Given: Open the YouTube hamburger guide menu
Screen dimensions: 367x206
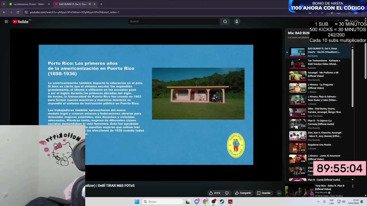Looking at the screenshot, I should (x=6, y=21).
